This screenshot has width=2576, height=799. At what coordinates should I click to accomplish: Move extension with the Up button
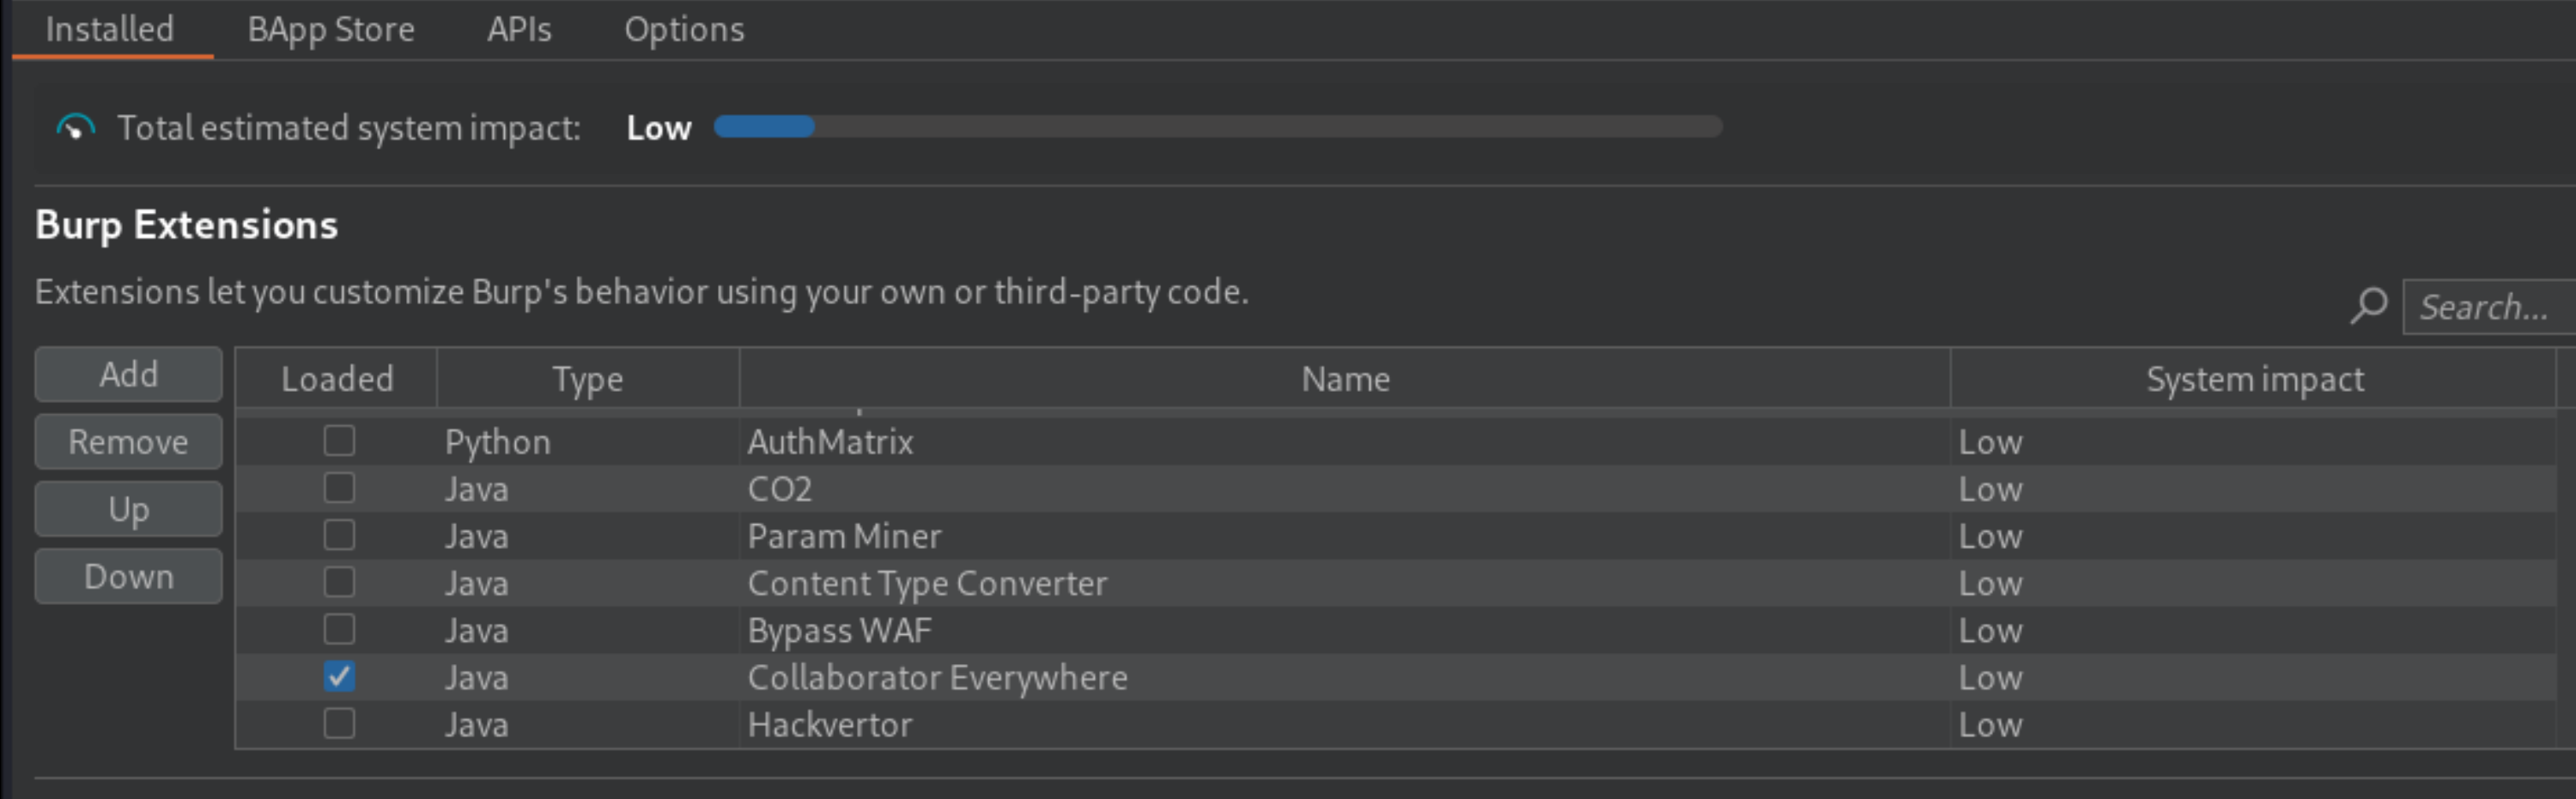tap(128, 508)
